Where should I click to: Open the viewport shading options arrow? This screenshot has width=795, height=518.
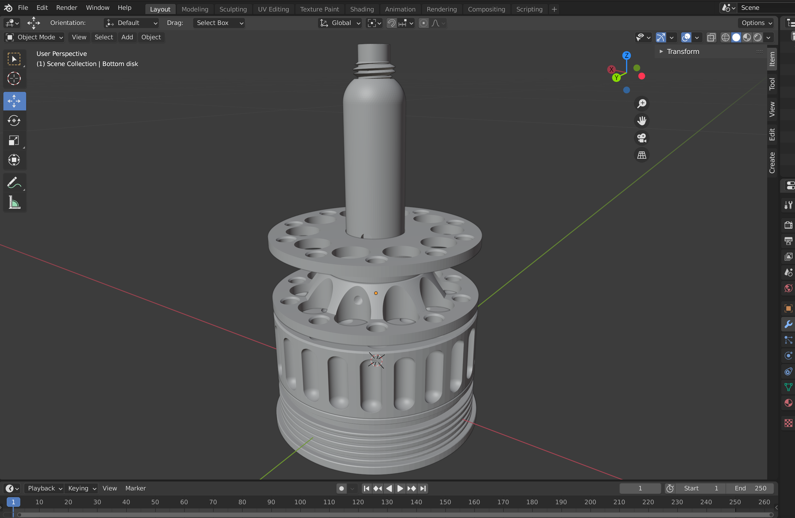point(768,37)
